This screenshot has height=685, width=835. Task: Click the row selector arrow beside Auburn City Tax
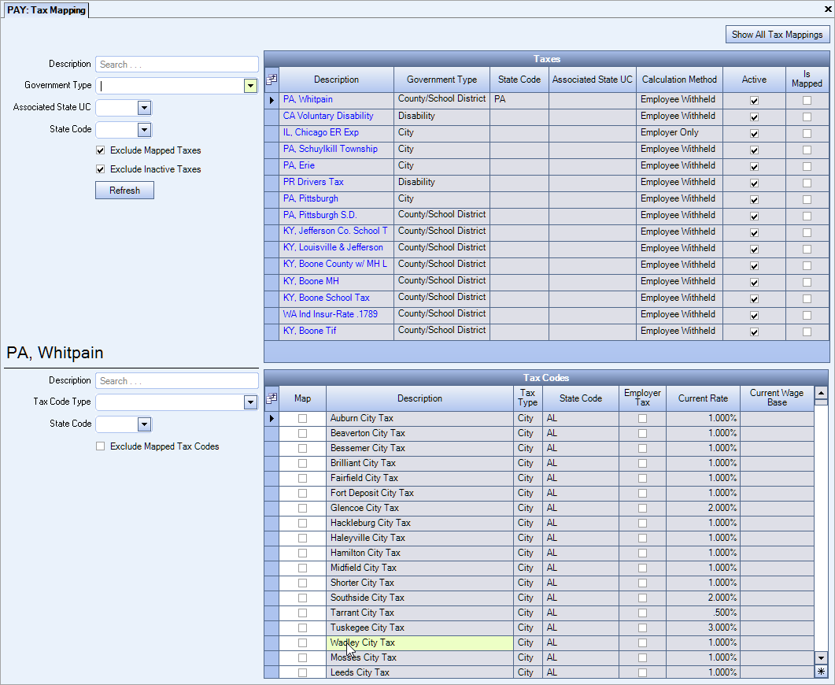[x=271, y=418]
